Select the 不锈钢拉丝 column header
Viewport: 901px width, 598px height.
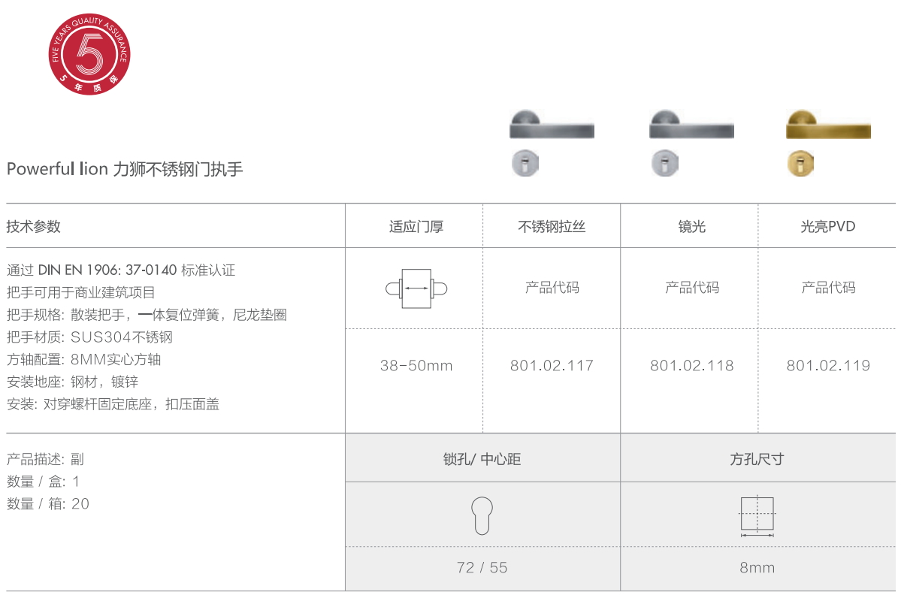[552, 226]
